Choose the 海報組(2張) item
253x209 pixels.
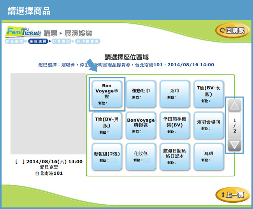pyautogui.click(x=107, y=157)
